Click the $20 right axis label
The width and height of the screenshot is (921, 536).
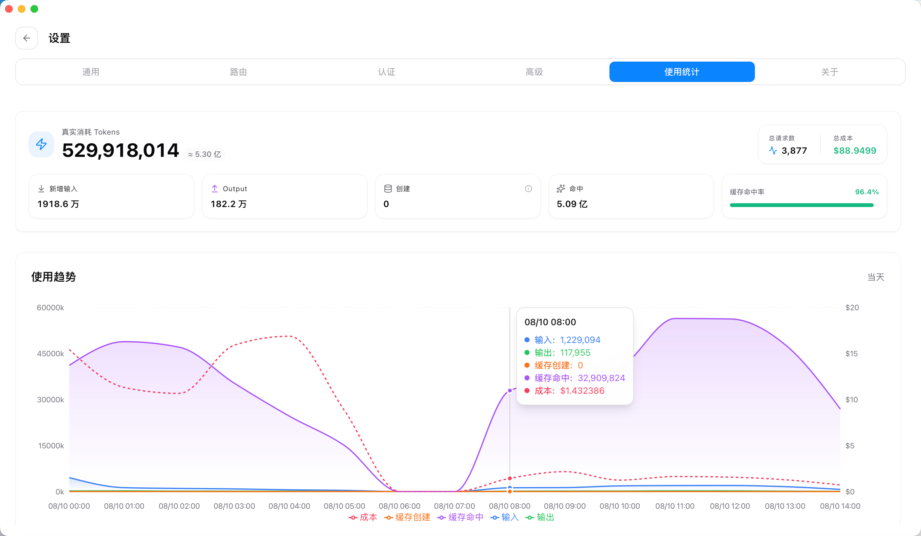point(852,308)
